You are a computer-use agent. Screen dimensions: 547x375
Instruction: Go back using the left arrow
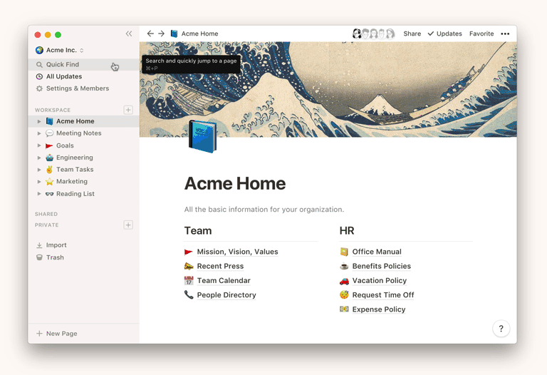[x=150, y=34]
